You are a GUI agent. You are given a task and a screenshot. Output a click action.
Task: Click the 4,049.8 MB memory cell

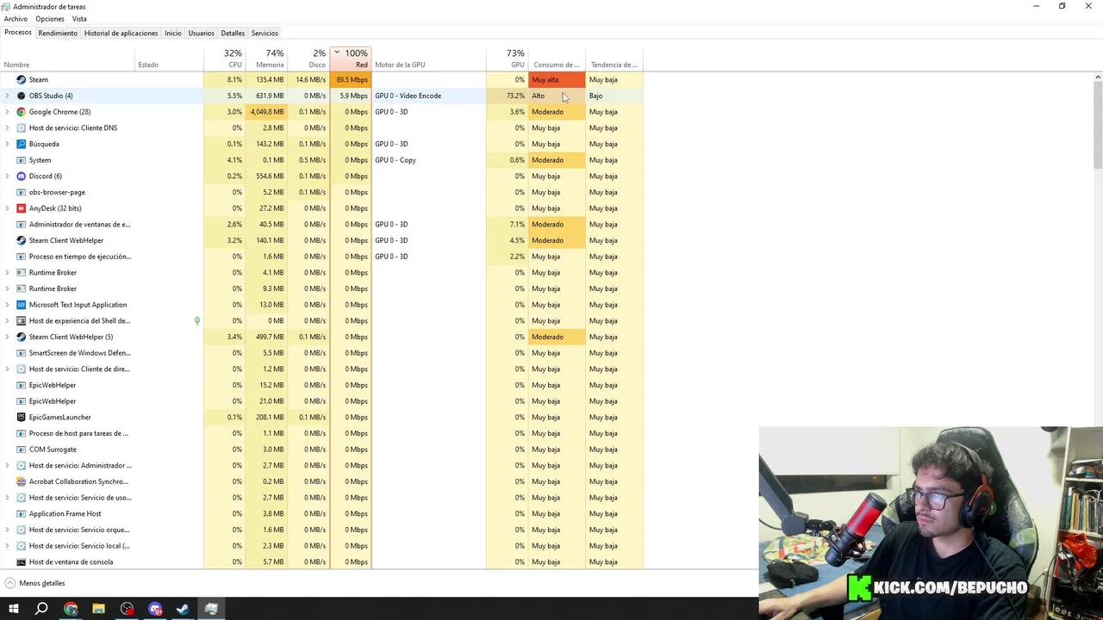265,112
